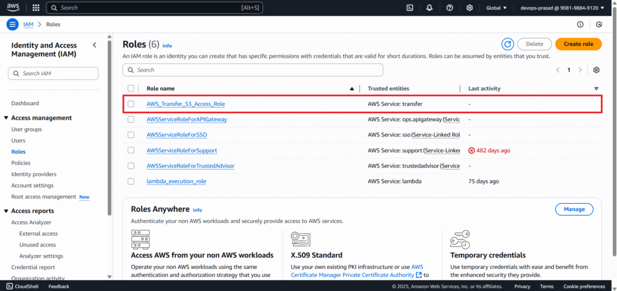
Task: Check the AWSServiceRoleForTrustedAdvisor checkbox
Action: [131, 166]
